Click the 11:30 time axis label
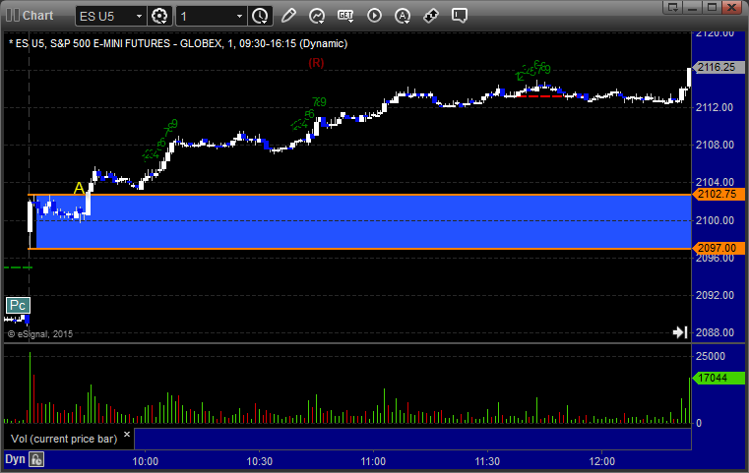This screenshot has height=473, width=749. click(487, 461)
